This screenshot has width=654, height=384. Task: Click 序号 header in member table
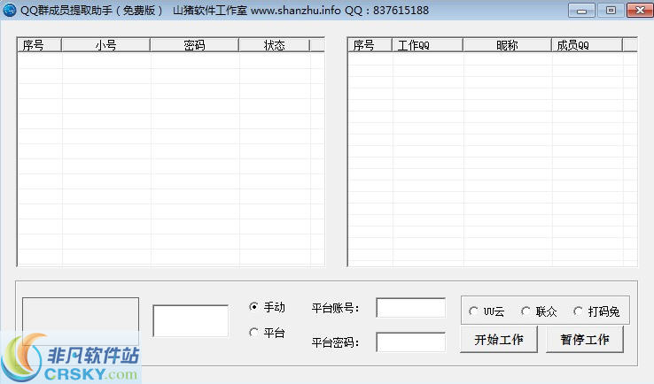(370, 45)
